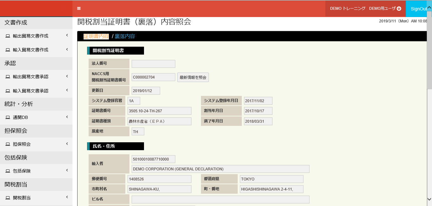432x206 pixels.
Task: Click laptop icon beside 輸入貿易文書承認
Action: pyautogui.click(x=8, y=91)
